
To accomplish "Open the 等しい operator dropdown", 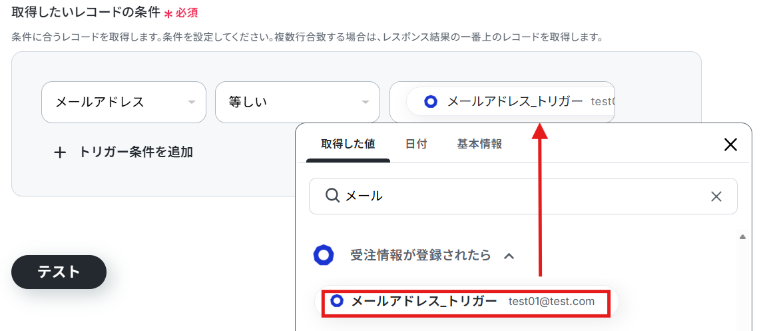I will (298, 102).
